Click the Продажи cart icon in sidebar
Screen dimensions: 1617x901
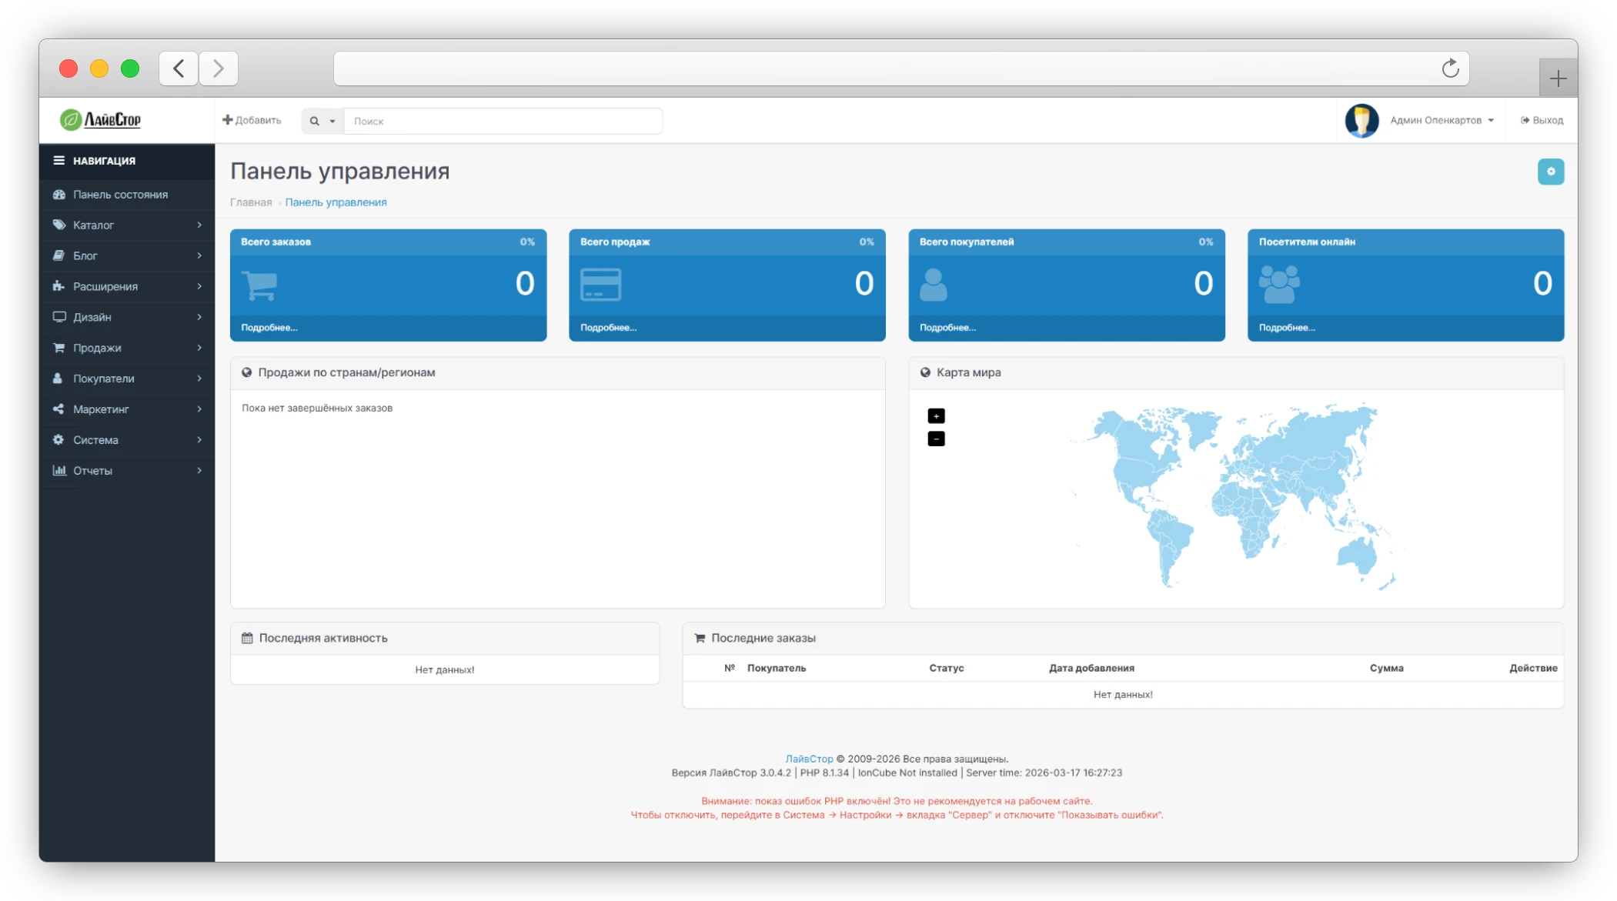(58, 348)
